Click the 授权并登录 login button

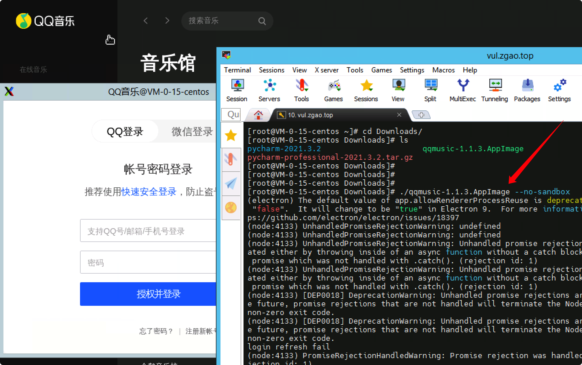159,294
